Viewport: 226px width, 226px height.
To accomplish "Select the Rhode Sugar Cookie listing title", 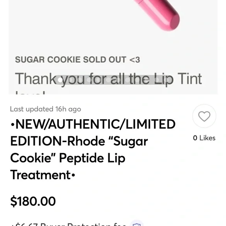I will (93, 150).
